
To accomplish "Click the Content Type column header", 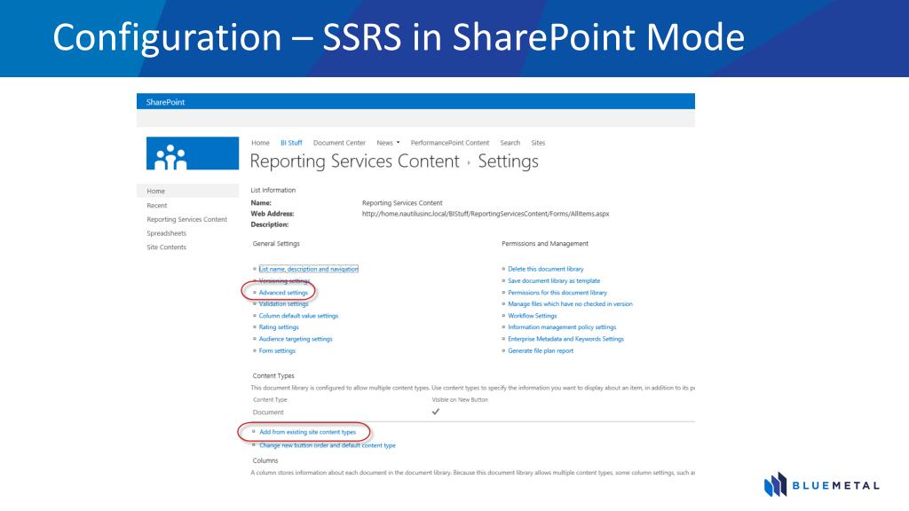I will tap(270, 400).
